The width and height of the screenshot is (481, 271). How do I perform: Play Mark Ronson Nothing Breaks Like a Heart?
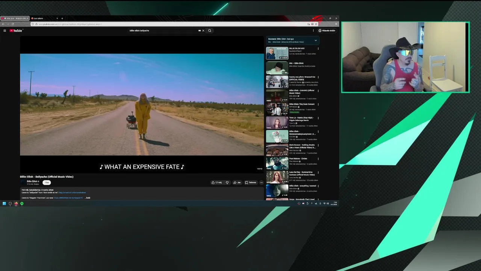277,150
